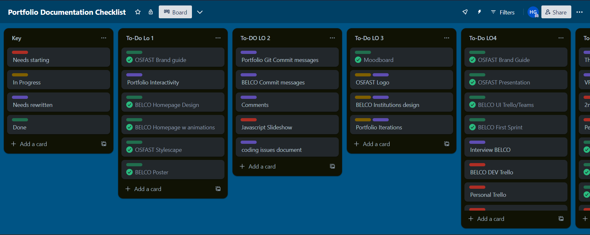Open the Automation lightning bolt icon
This screenshot has height=235, width=590.
pos(480,12)
